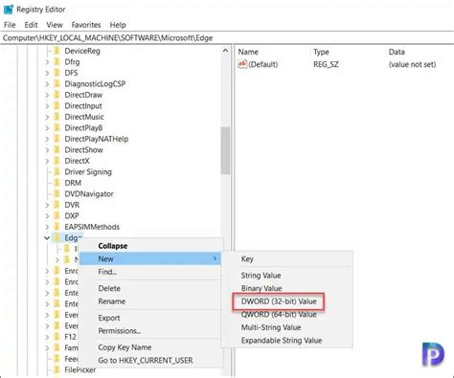The height and width of the screenshot is (378, 454).
Task: Select the DirectPlayNATHelp folder icon
Action: [57, 139]
